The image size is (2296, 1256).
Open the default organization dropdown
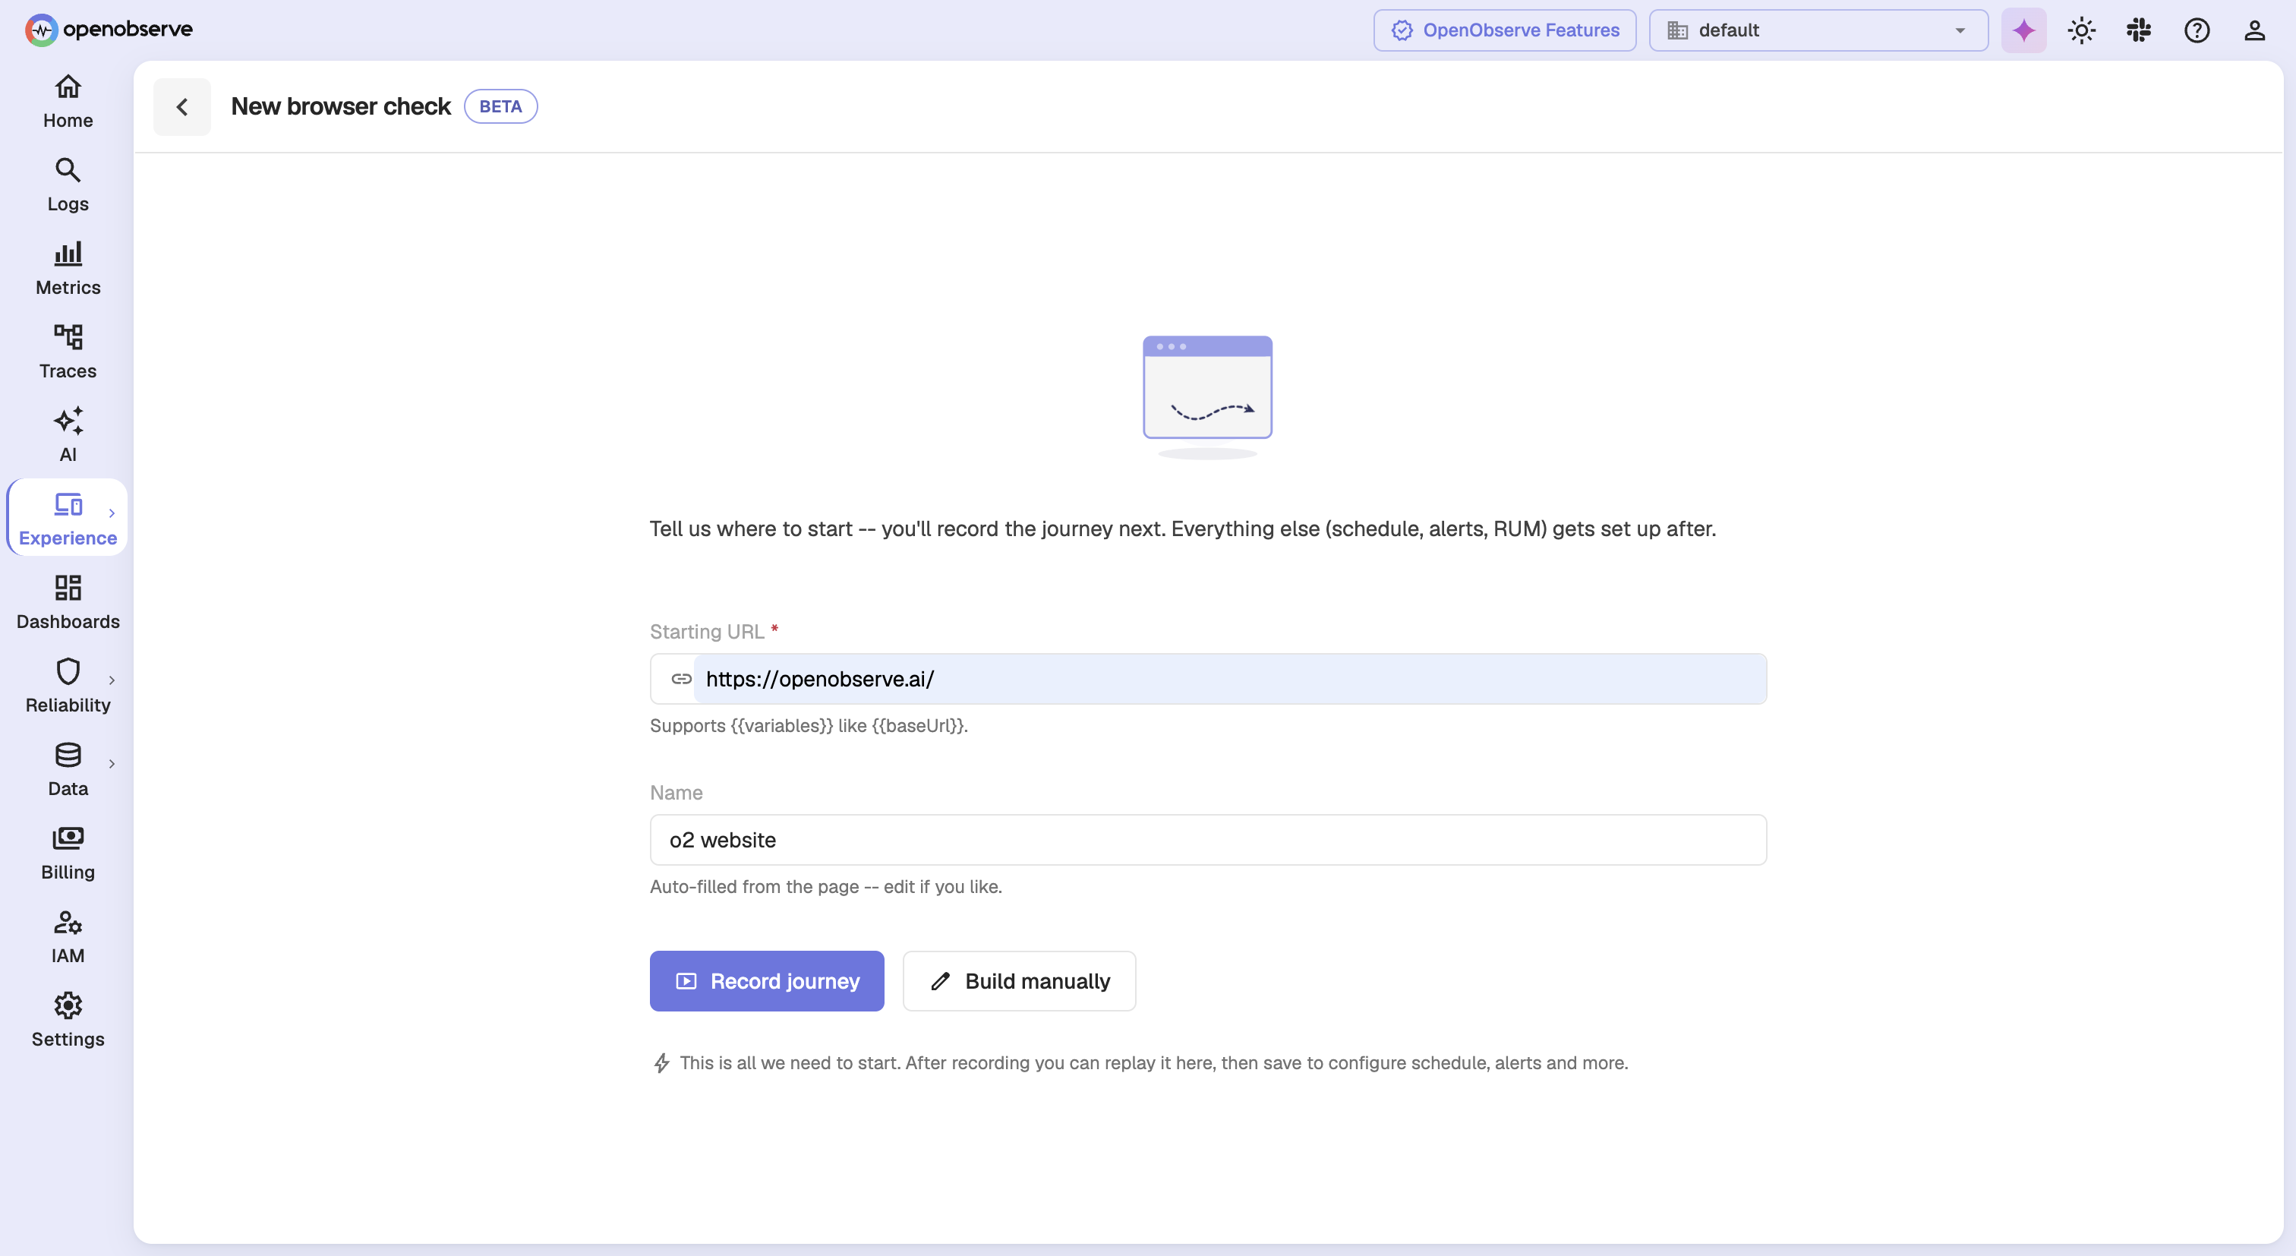pos(1818,30)
